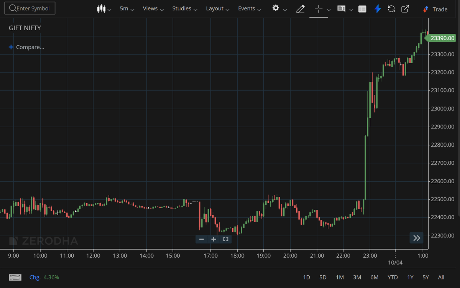The height and width of the screenshot is (288, 460).
Task: Select the All range
Action: 441,277
